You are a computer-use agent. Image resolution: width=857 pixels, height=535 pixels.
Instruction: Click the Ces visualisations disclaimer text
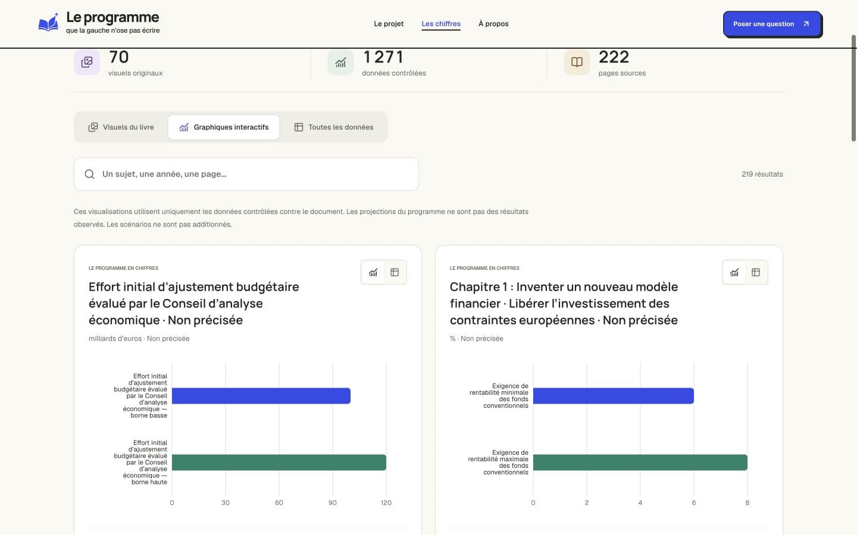tap(301, 218)
